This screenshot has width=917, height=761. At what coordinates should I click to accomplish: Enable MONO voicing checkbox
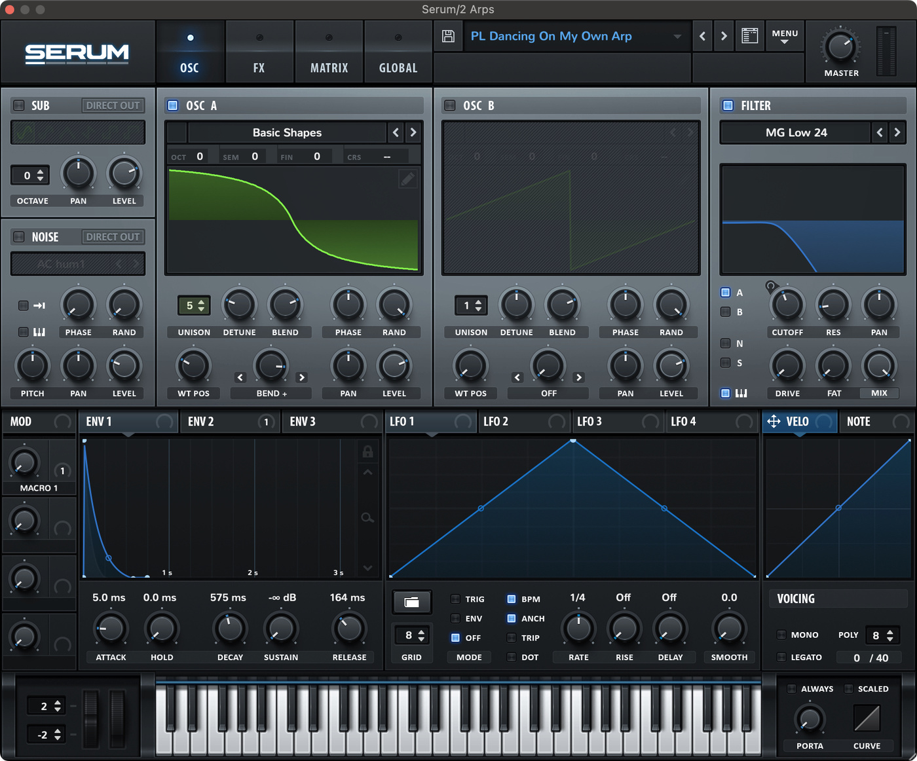[781, 635]
